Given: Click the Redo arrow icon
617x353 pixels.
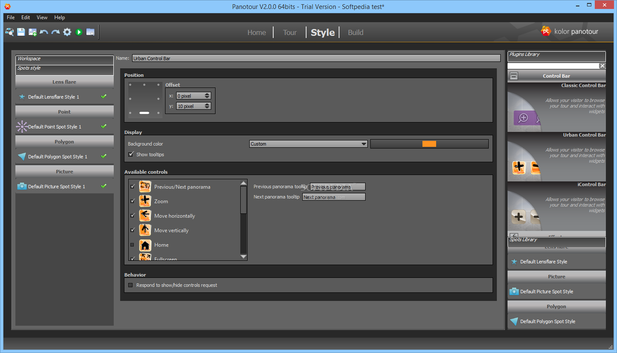Looking at the screenshot, I should (56, 32).
